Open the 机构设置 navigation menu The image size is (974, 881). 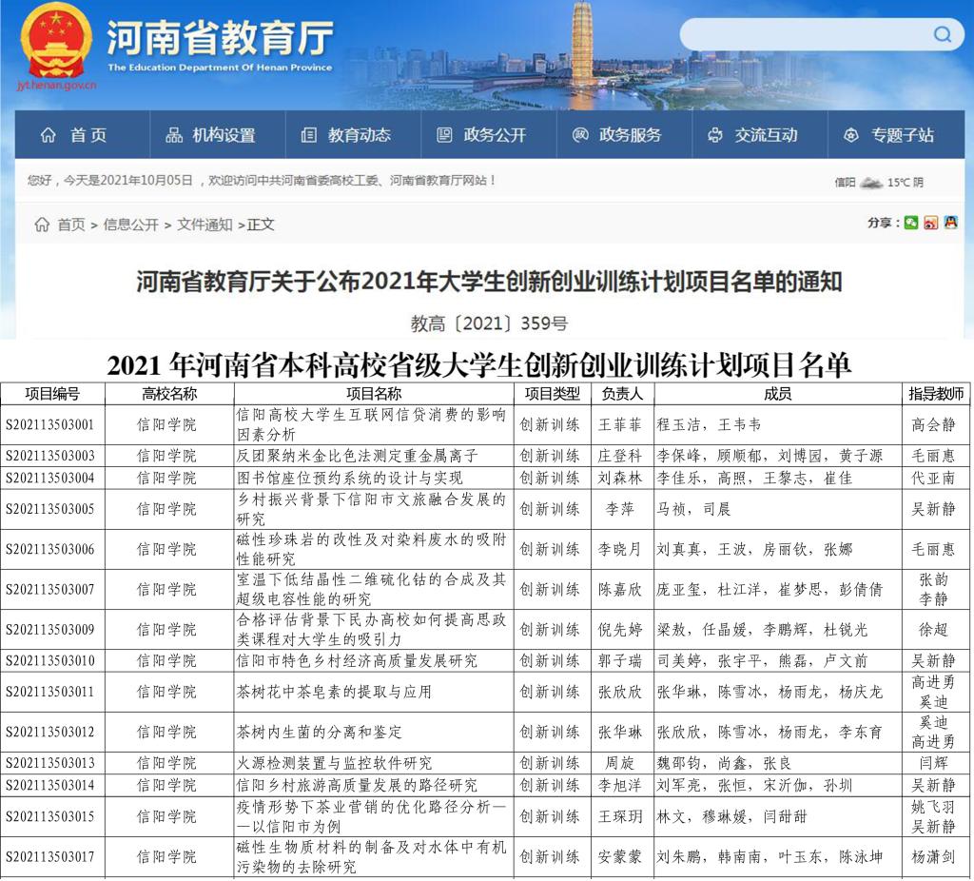click(211, 135)
